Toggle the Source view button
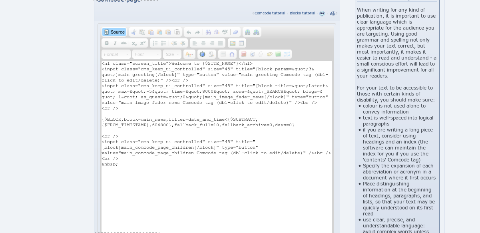This screenshot has height=233, width=480. point(114,32)
